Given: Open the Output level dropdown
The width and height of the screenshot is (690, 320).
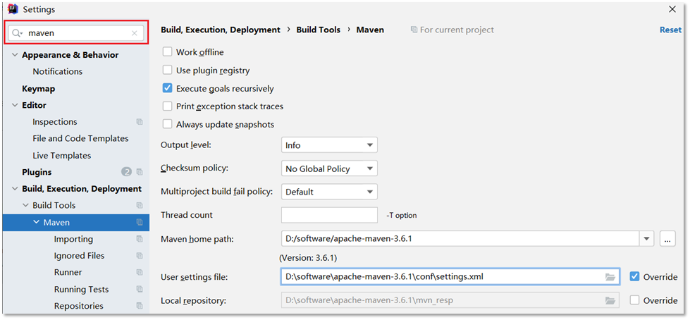Looking at the screenshot, I should (329, 145).
